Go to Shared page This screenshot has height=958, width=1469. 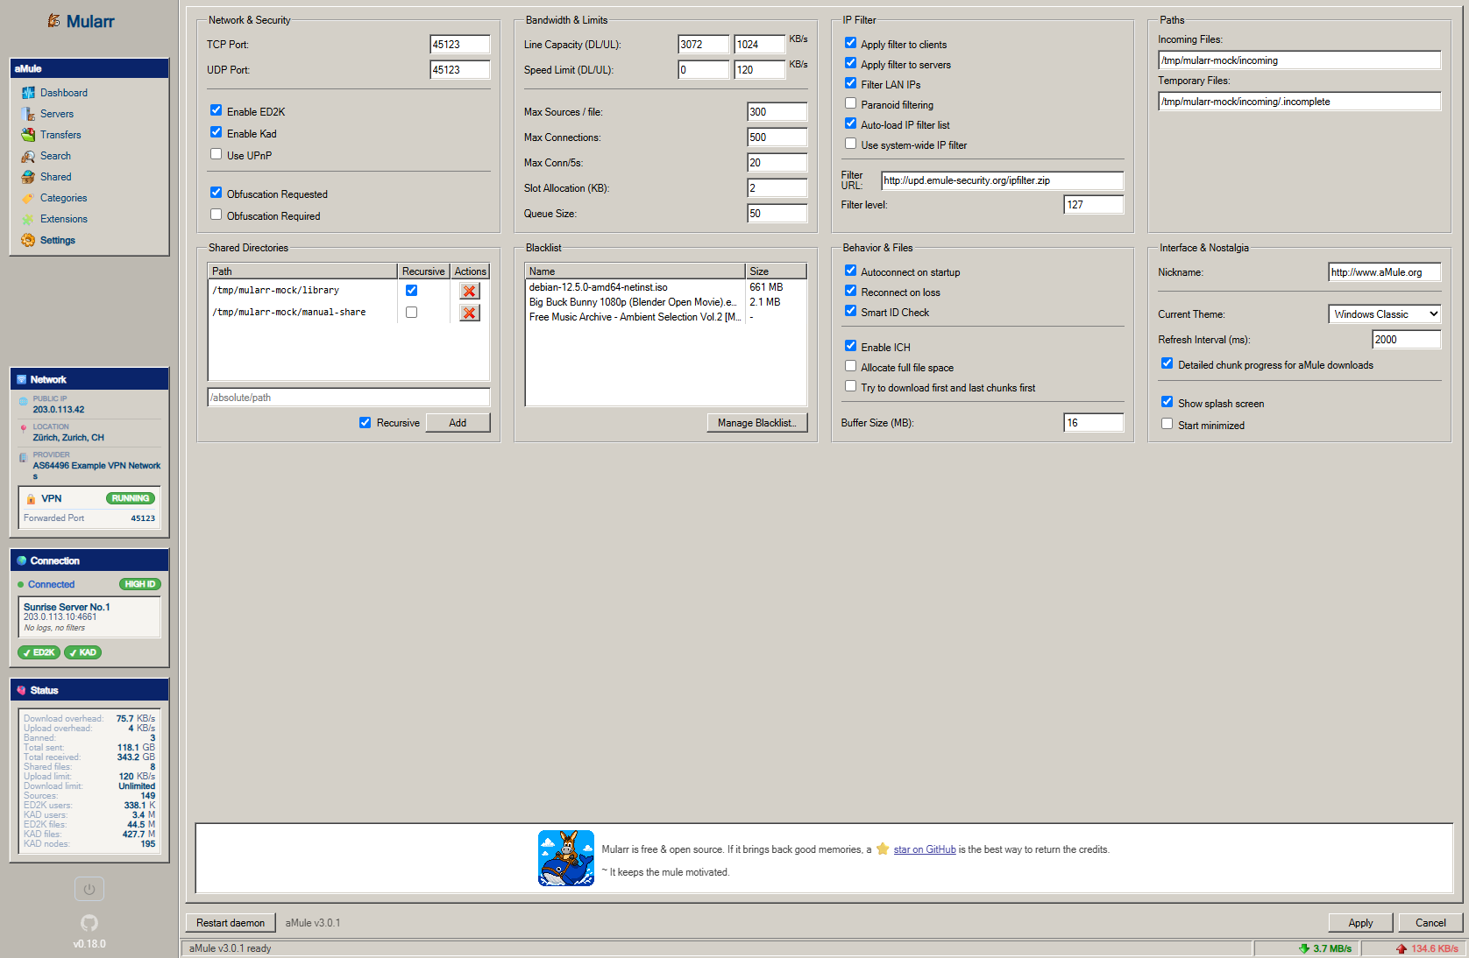tap(56, 177)
